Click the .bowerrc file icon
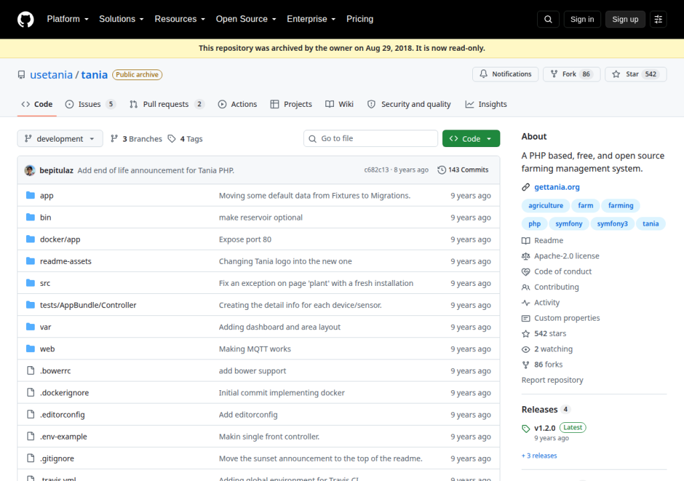This screenshot has height=481, width=684. [x=31, y=370]
